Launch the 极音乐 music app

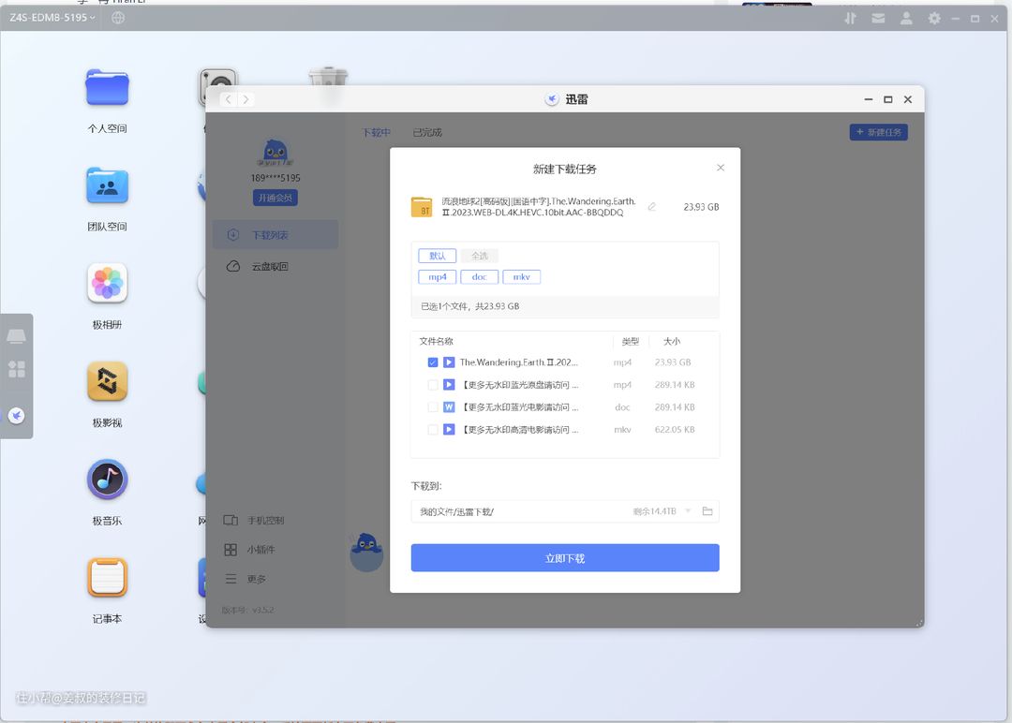[107, 480]
